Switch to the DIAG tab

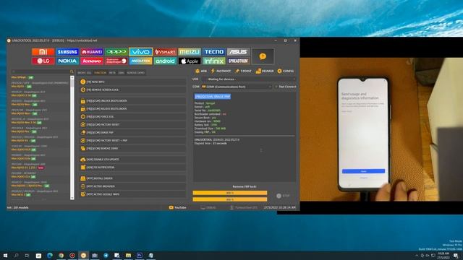122,72
